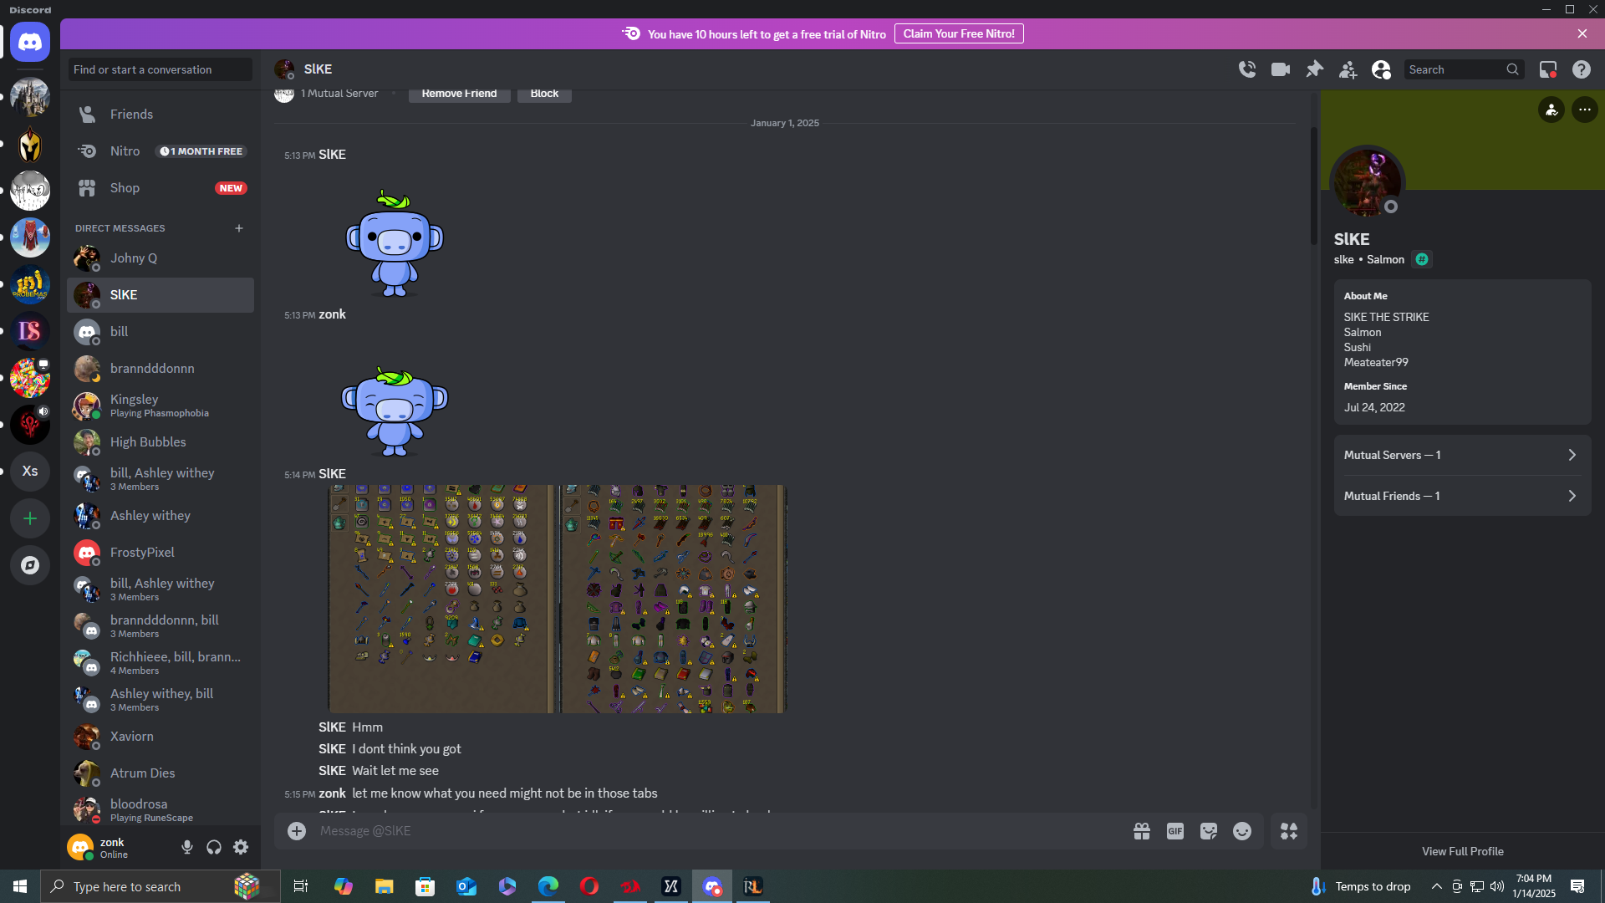Screen dimensions: 1605x903
Task: Open pinned messages
Action: tap(1314, 69)
